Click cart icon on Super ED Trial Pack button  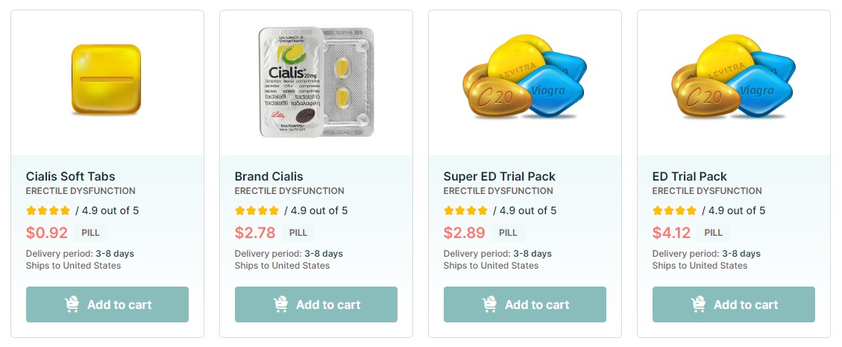[x=489, y=304]
